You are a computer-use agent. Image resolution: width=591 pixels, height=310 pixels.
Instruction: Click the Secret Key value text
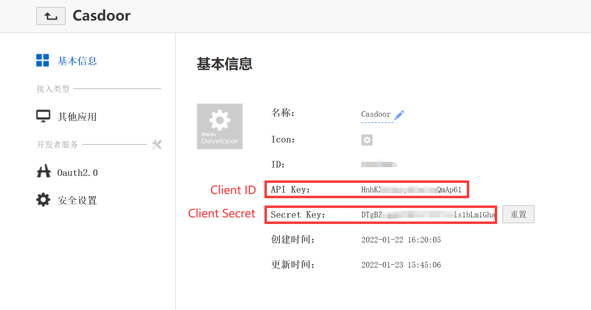click(x=428, y=215)
